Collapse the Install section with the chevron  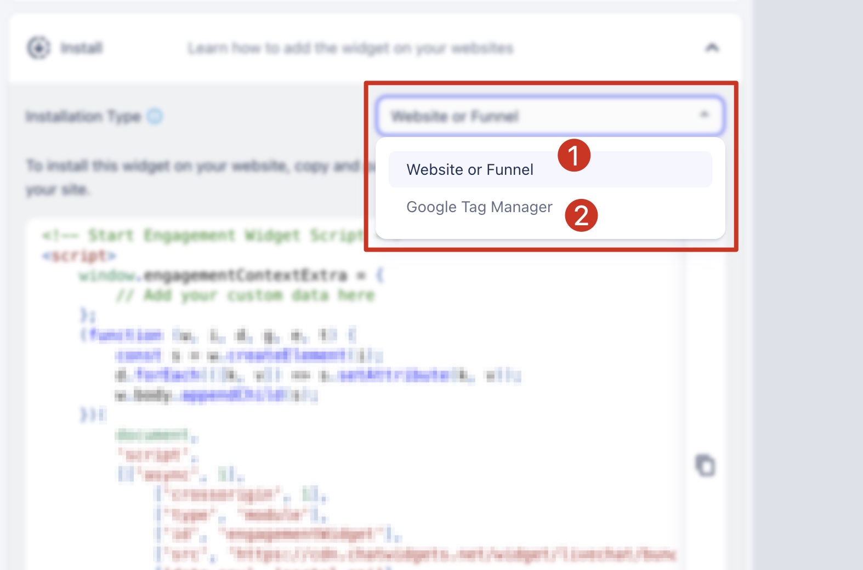[712, 48]
